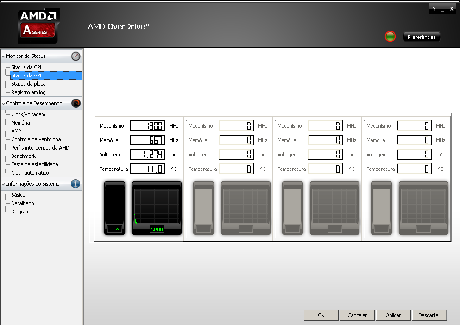Click the green status indicator light
This screenshot has height=325, width=460.
(390, 37)
